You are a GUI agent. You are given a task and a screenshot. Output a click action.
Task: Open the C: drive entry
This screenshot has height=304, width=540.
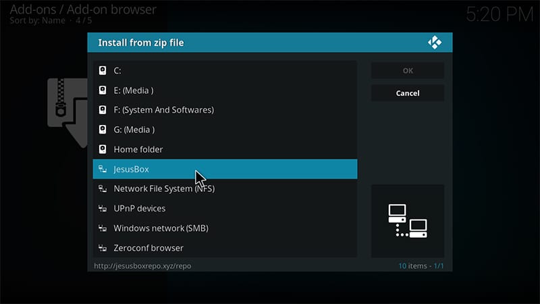[x=225, y=70]
